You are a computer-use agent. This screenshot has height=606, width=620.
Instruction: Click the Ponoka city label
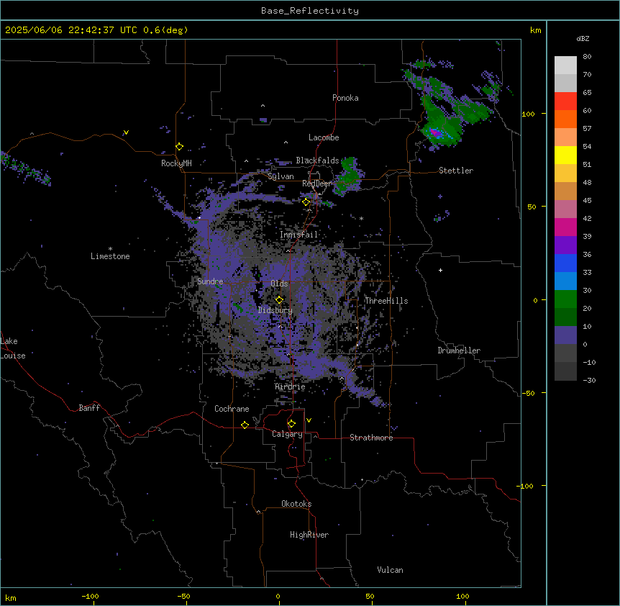tap(345, 98)
